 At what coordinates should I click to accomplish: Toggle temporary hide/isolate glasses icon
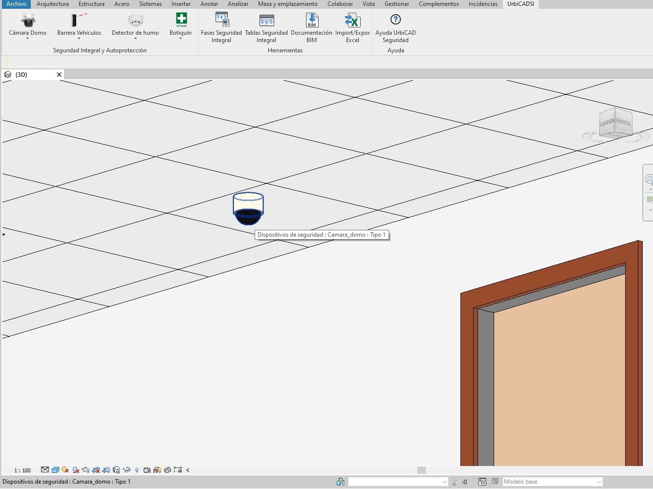click(127, 470)
